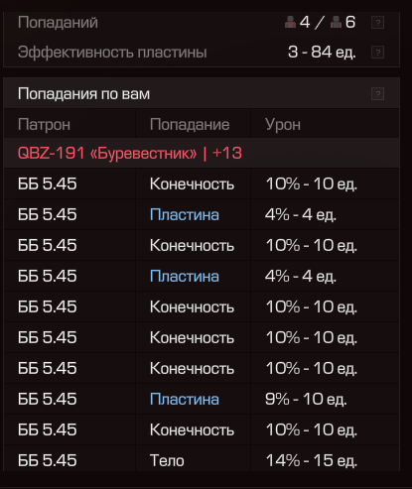
Task: Click the Попадания по вам section title
Action: tap(83, 94)
